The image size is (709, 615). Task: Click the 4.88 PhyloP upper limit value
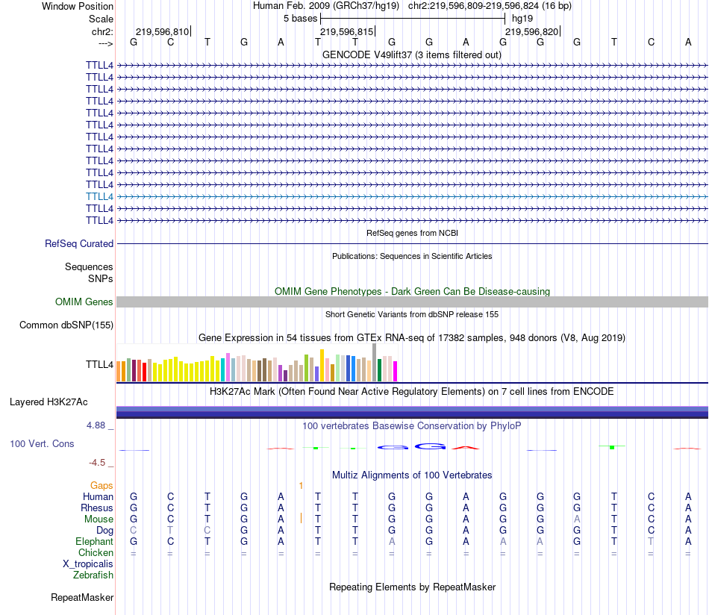click(96, 425)
